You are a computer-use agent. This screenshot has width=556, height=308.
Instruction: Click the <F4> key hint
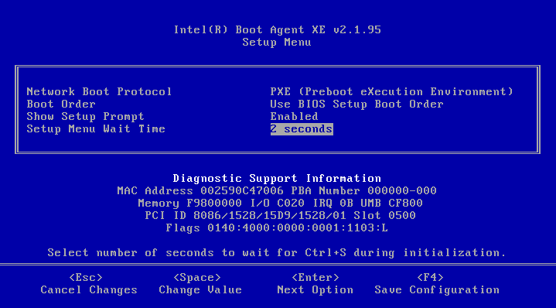pyautogui.click(x=430, y=277)
